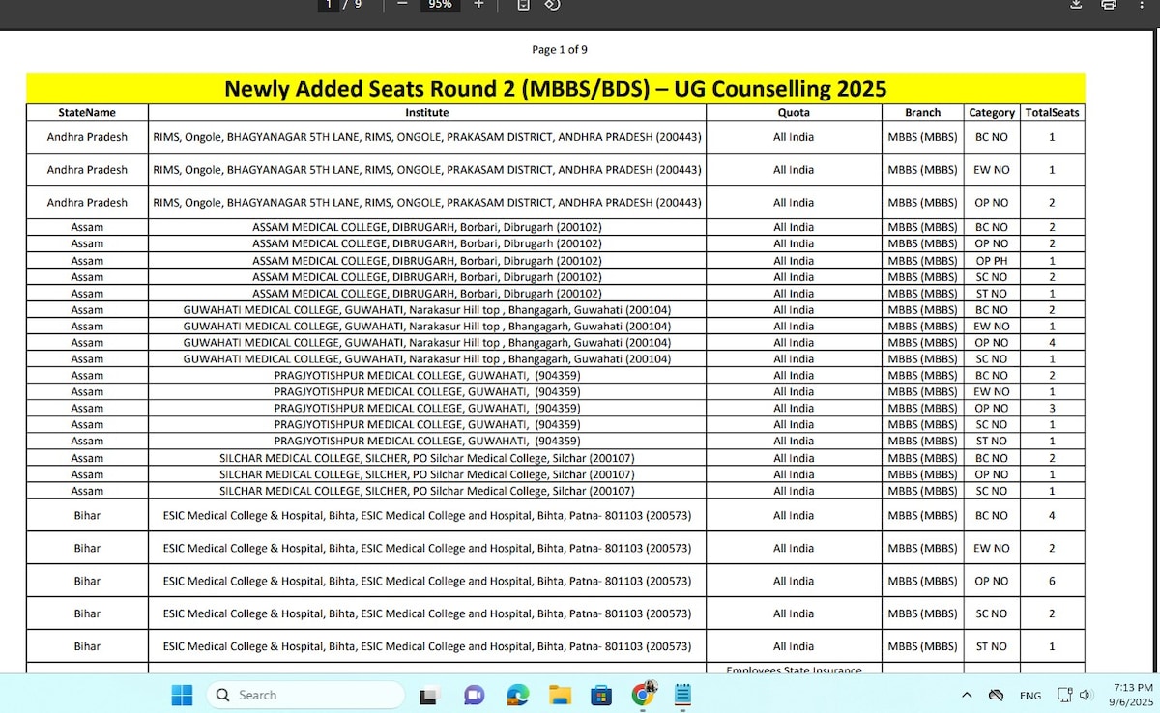Image resolution: width=1160 pixels, height=713 pixels.
Task: Click the StateName column header
Action: 87,112
